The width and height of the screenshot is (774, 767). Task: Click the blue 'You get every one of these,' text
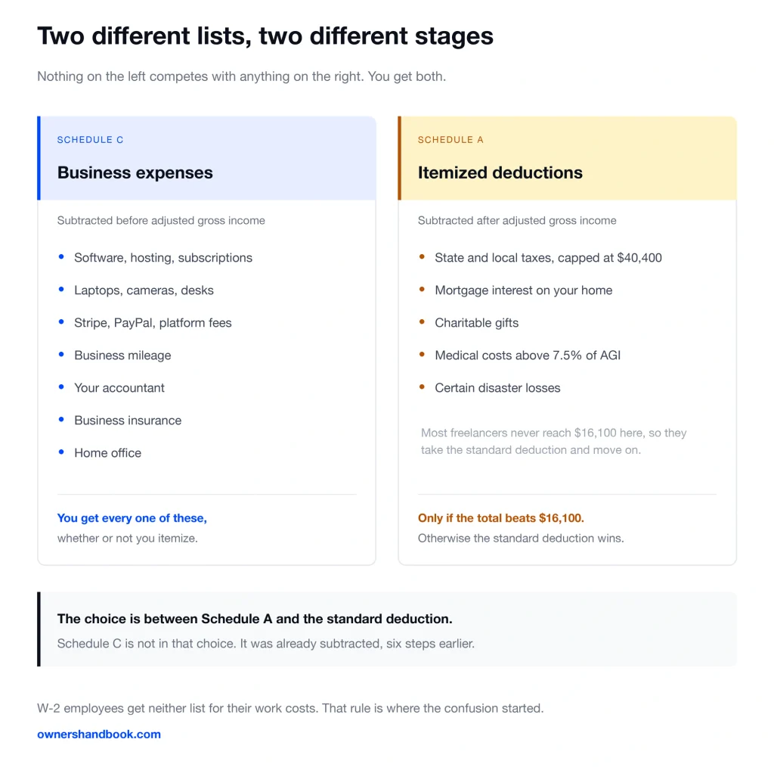coord(132,517)
